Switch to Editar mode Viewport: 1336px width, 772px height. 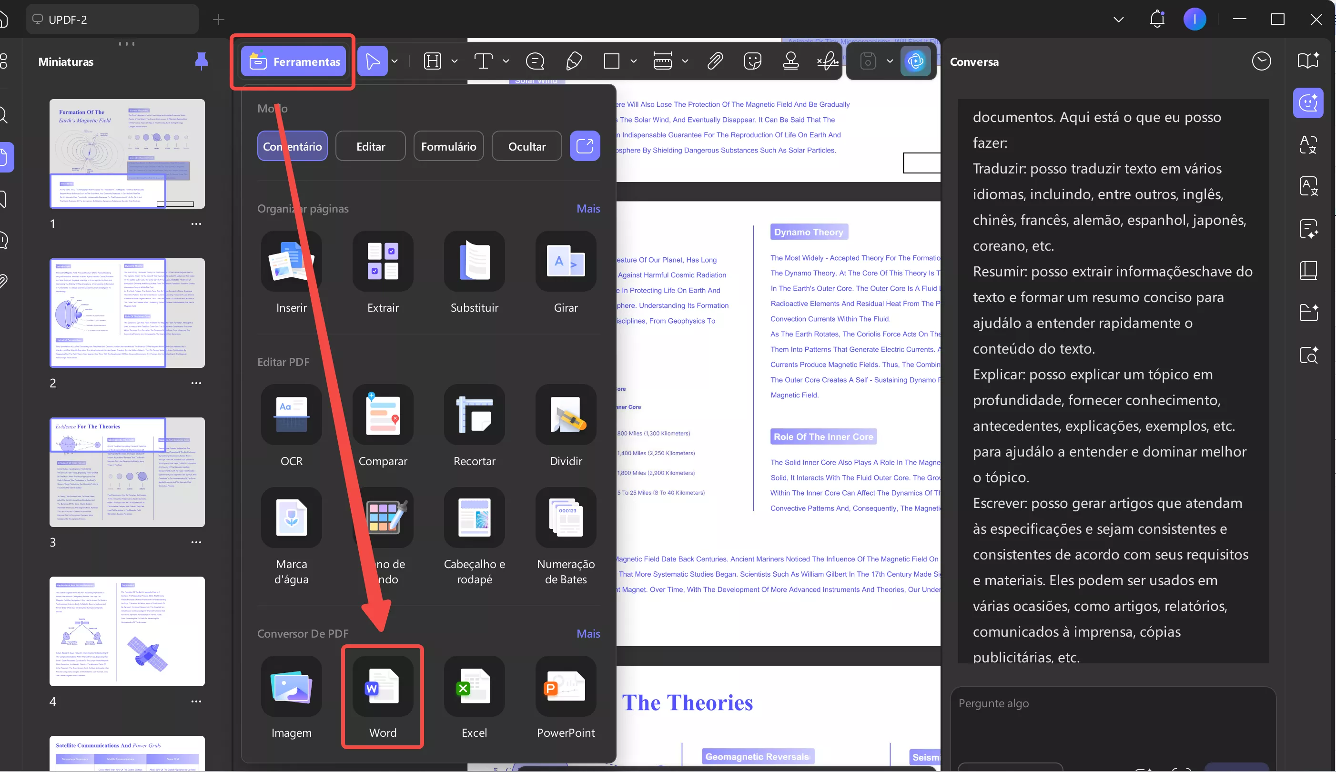pyautogui.click(x=370, y=146)
